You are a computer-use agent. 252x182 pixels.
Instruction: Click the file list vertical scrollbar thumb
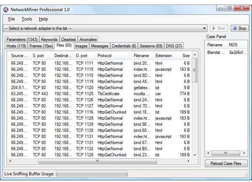coord(195,70)
